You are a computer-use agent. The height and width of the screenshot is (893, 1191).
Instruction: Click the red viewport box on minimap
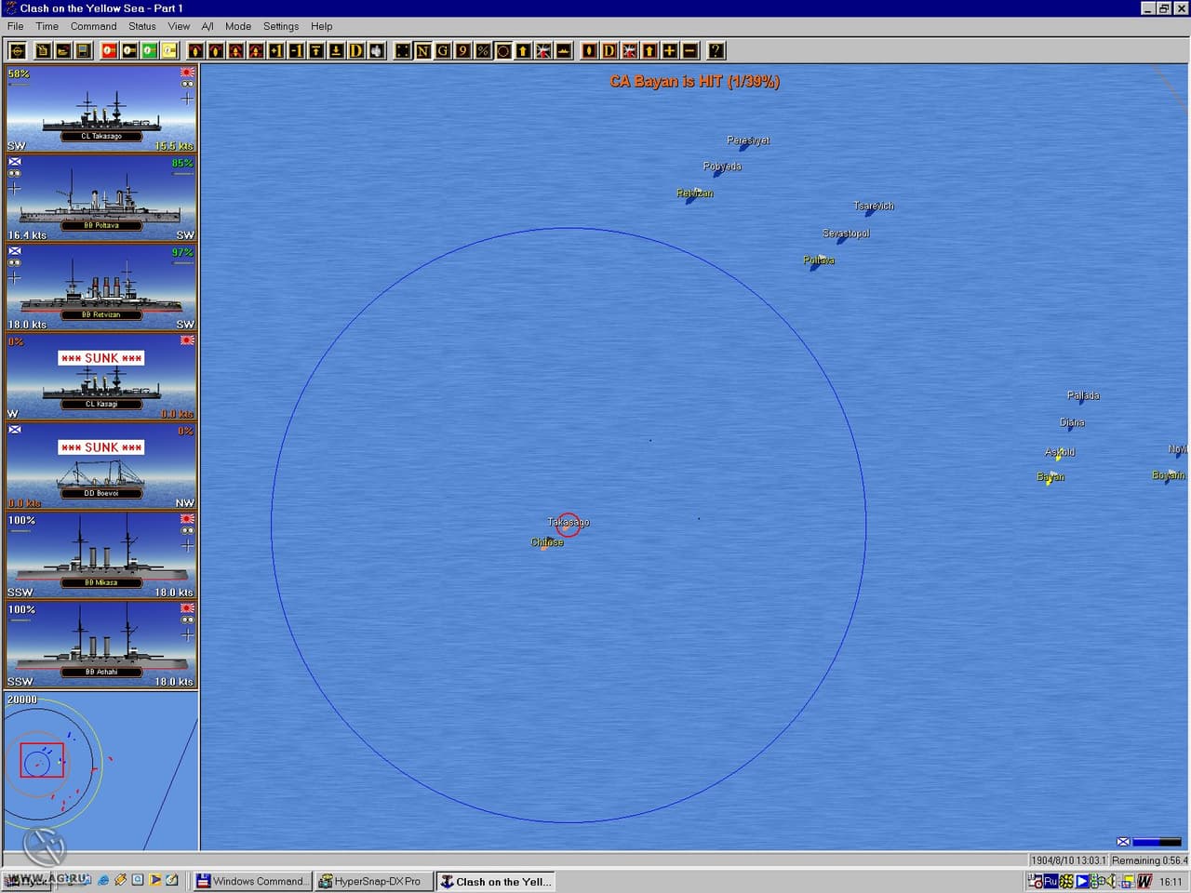point(42,760)
